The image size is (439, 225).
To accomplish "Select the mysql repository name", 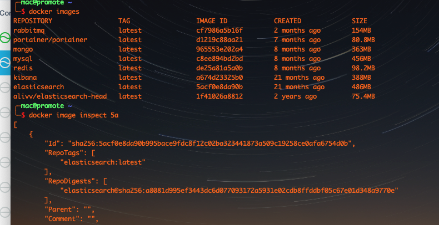I will tap(23, 59).
